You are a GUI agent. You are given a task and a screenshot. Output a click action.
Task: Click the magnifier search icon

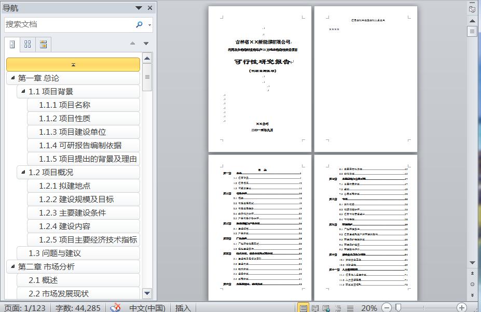139,24
